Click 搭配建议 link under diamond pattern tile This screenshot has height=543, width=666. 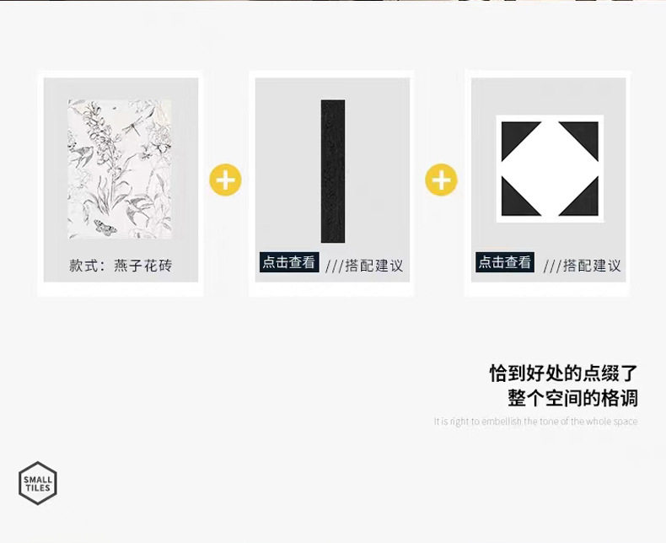click(592, 266)
